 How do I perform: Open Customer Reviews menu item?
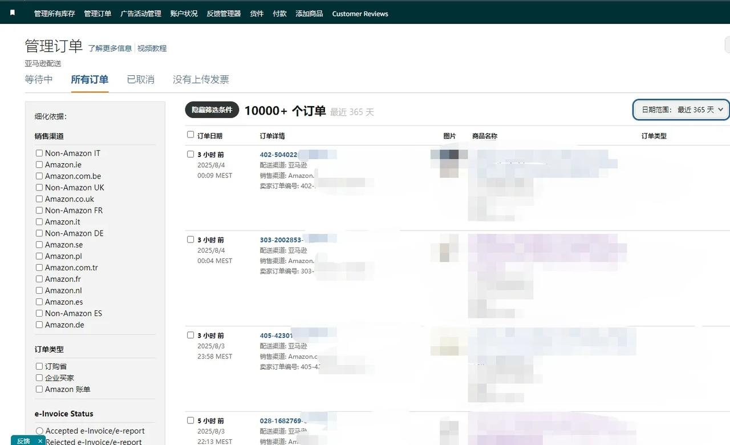tap(360, 14)
